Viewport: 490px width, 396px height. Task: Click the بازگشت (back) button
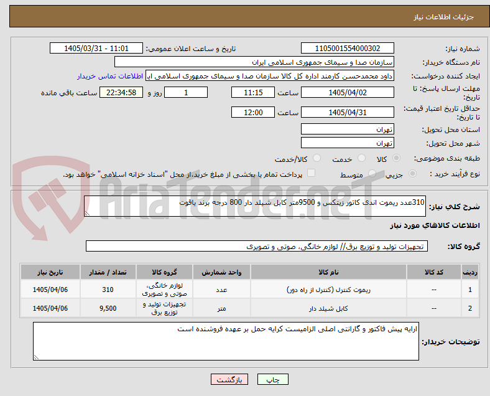click(x=229, y=379)
